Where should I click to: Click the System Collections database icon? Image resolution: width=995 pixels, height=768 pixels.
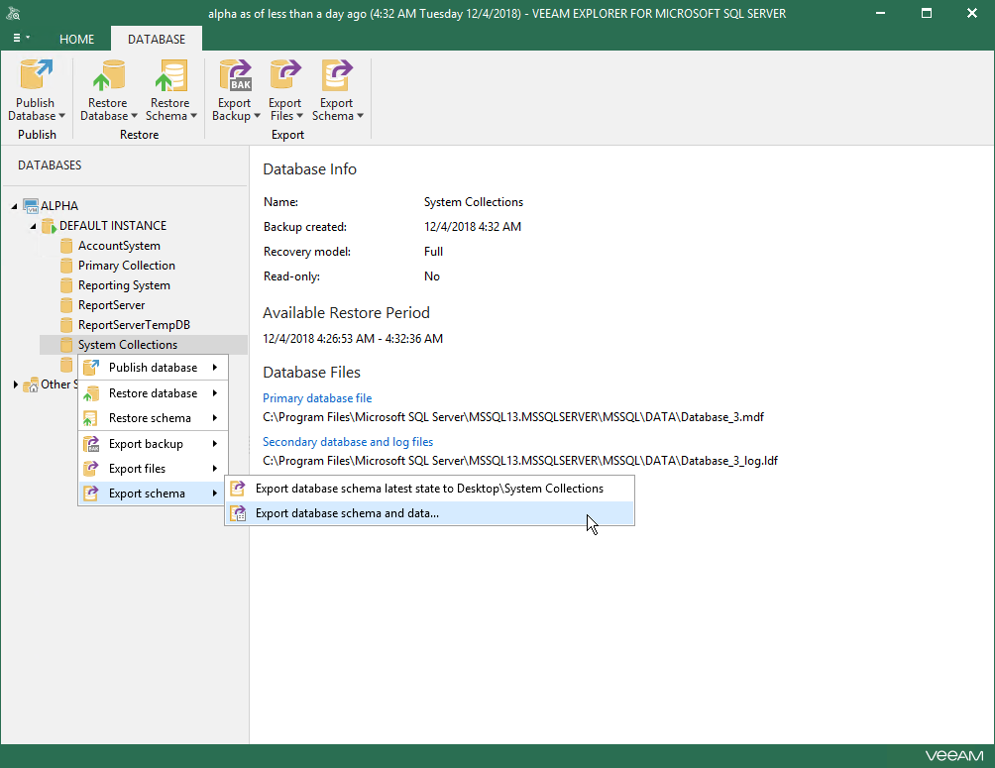point(66,345)
